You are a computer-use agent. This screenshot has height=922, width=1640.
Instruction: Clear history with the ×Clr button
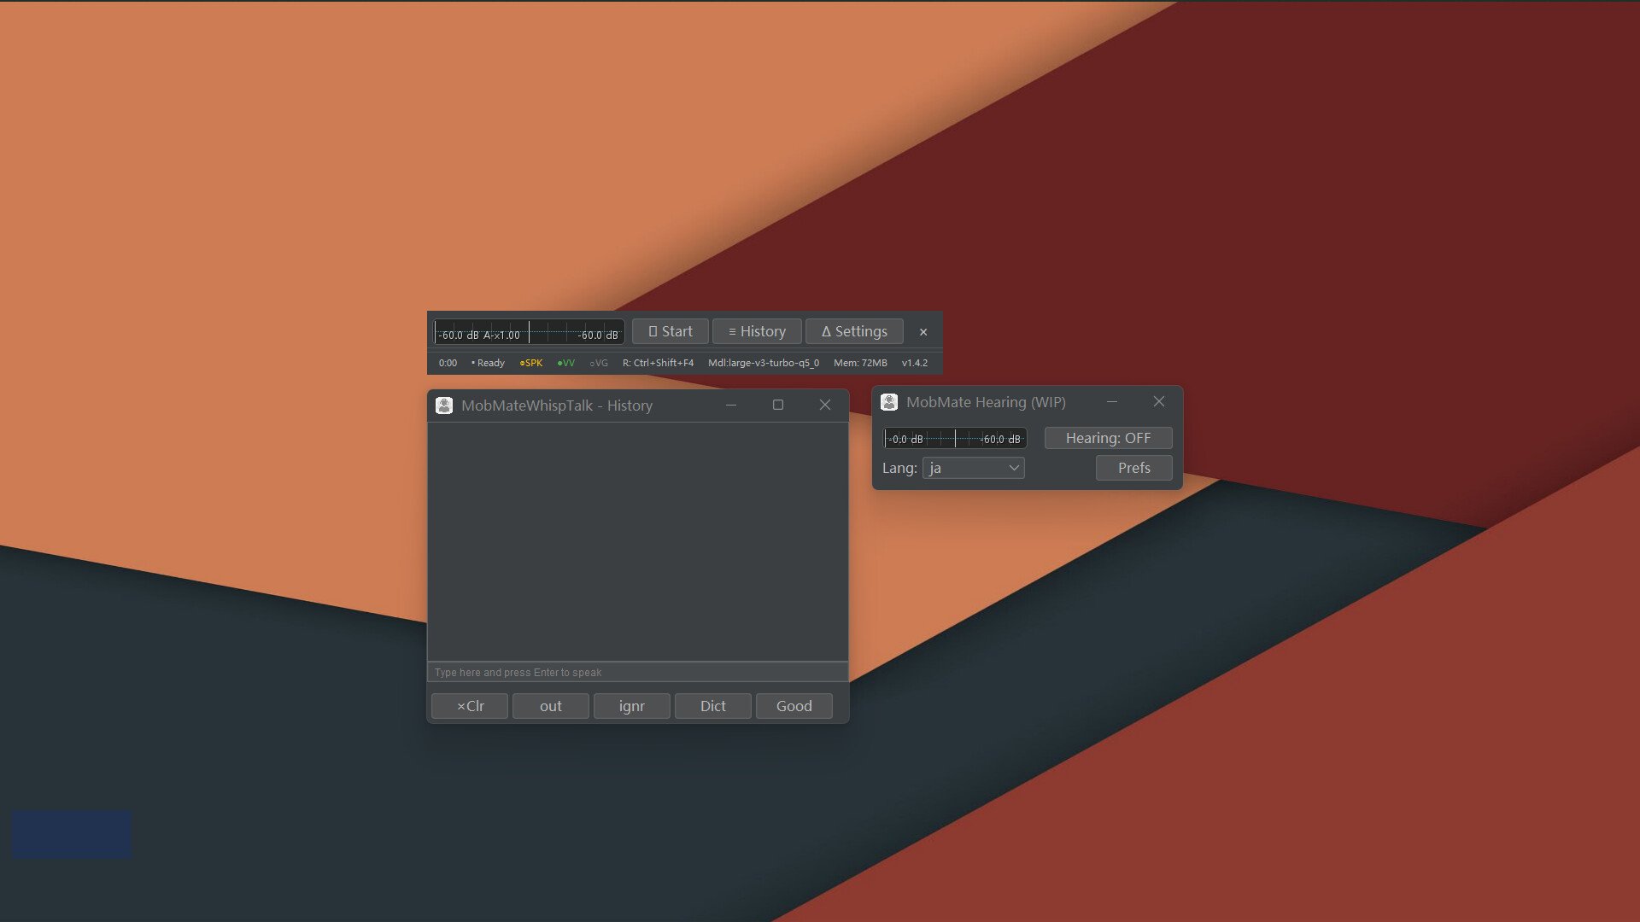coord(469,706)
